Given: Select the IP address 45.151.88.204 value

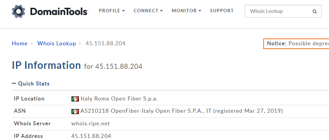Looking at the screenshot, I should point(91,136).
